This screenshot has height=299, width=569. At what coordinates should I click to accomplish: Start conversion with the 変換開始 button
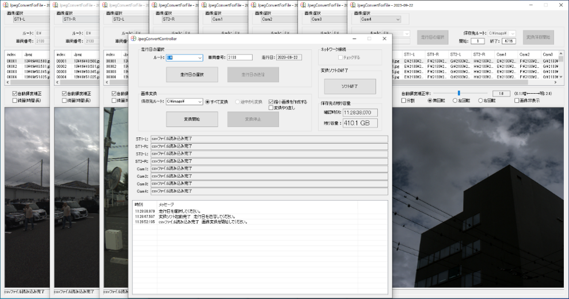pyautogui.click(x=192, y=119)
